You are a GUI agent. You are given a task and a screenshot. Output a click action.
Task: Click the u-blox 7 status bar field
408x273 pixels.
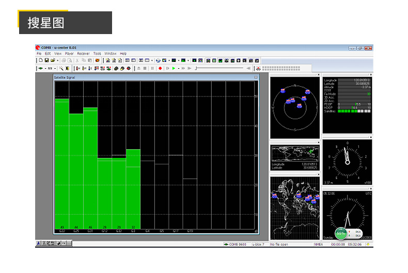coord(259,244)
